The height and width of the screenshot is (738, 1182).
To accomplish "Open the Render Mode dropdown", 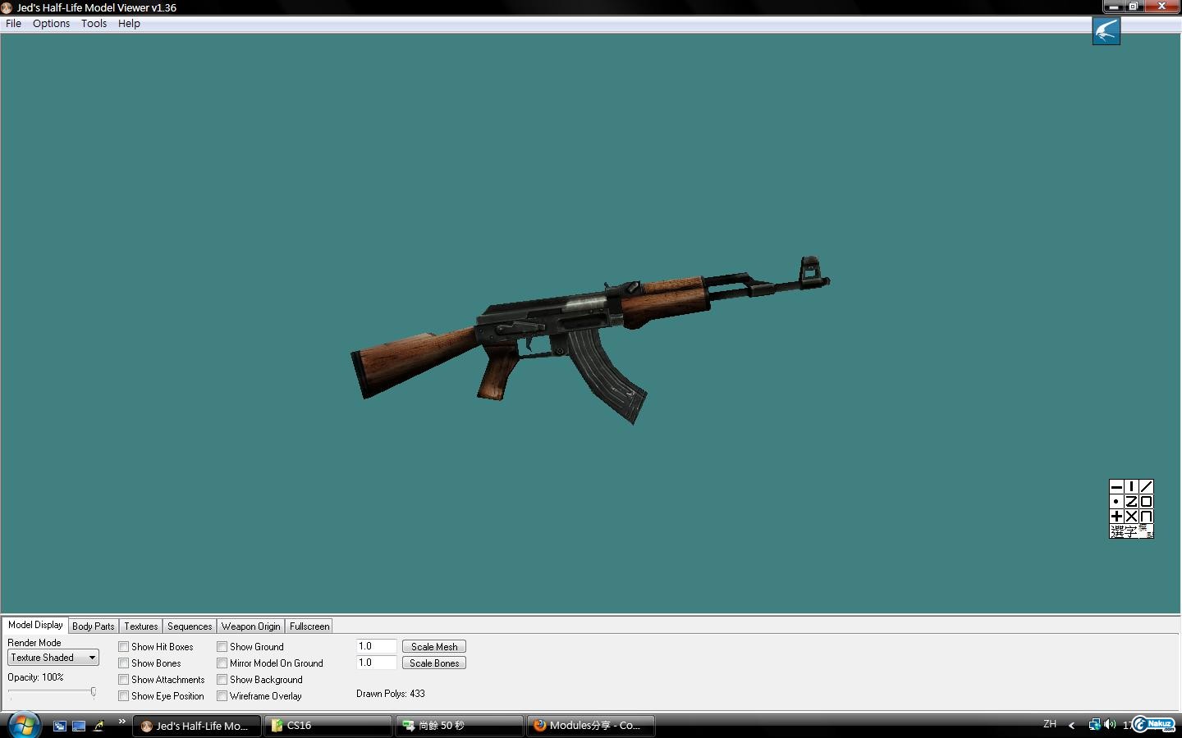I will point(53,658).
